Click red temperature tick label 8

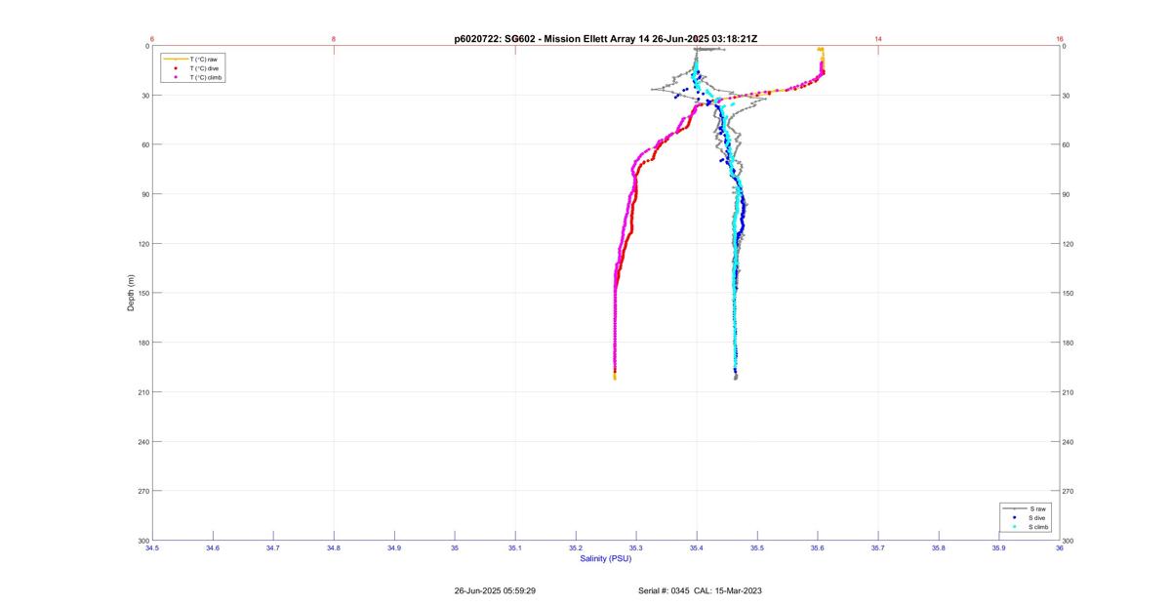point(334,39)
